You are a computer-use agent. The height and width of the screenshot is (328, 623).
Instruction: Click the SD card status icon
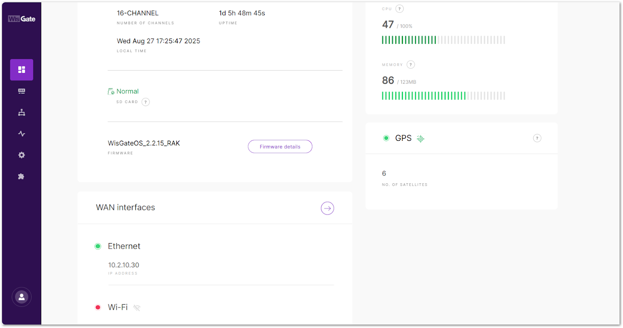111,91
